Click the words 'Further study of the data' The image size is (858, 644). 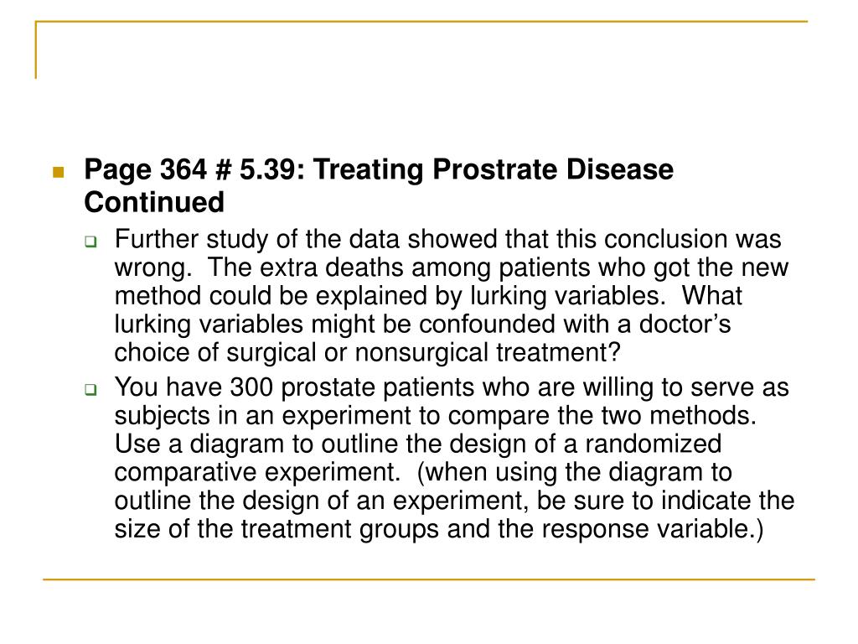tap(256, 239)
